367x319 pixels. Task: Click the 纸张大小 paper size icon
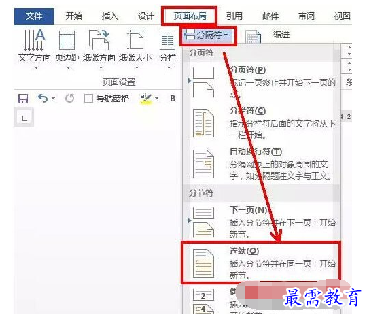click(x=135, y=40)
